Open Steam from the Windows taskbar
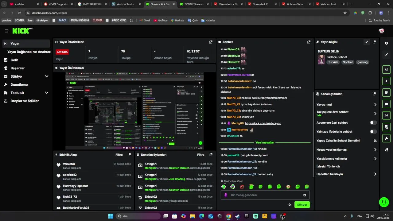393x221 pixels. [x=238, y=216]
